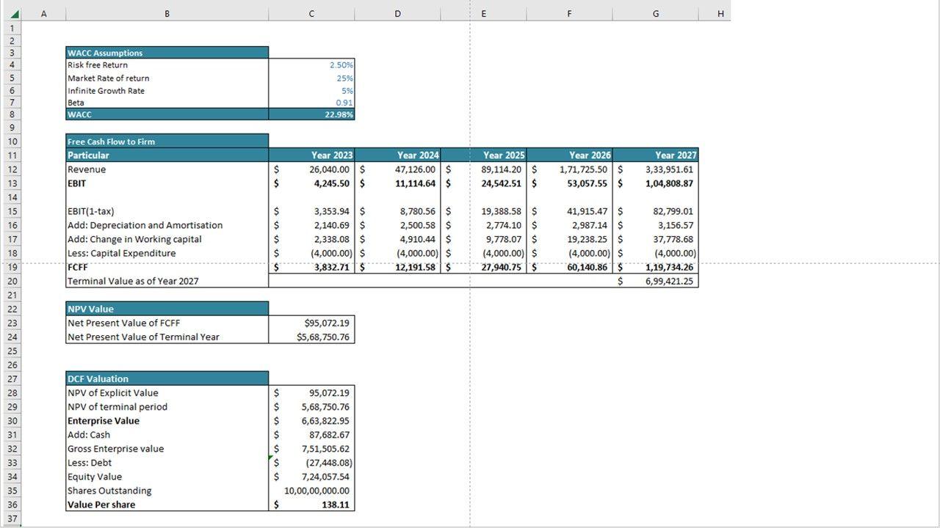Click the Free Cash Flow to Firm header
Viewport: 940px width, 528px height.
coord(167,142)
